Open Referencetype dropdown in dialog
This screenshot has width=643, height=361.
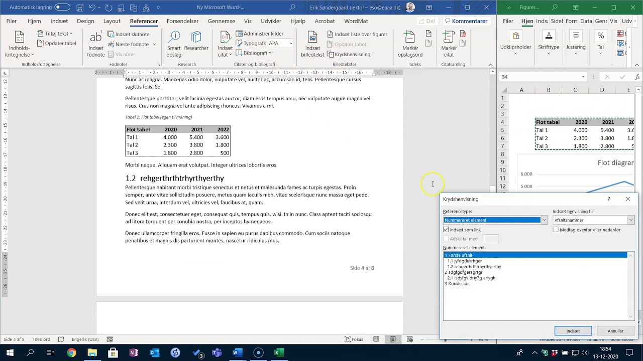click(x=544, y=220)
